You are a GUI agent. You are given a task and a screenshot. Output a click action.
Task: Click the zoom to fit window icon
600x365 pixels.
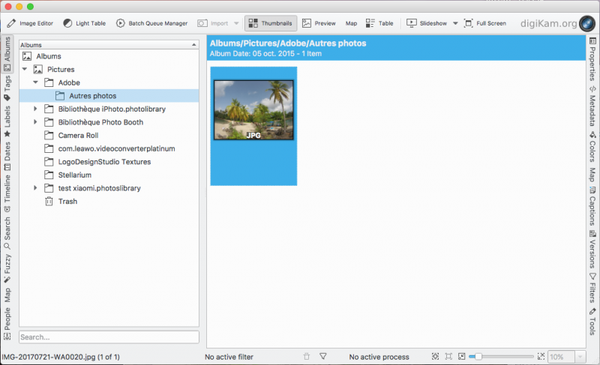click(436, 357)
